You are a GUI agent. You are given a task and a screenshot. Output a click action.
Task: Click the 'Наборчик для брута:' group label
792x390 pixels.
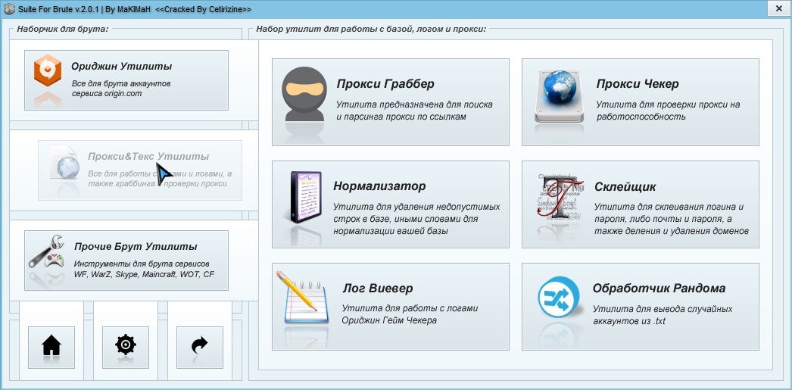[63, 29]
